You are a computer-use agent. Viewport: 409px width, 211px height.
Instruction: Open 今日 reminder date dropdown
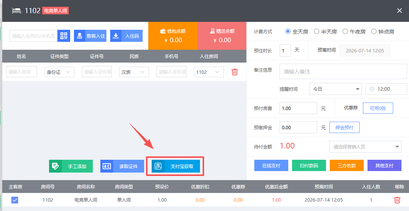point(335,89)
